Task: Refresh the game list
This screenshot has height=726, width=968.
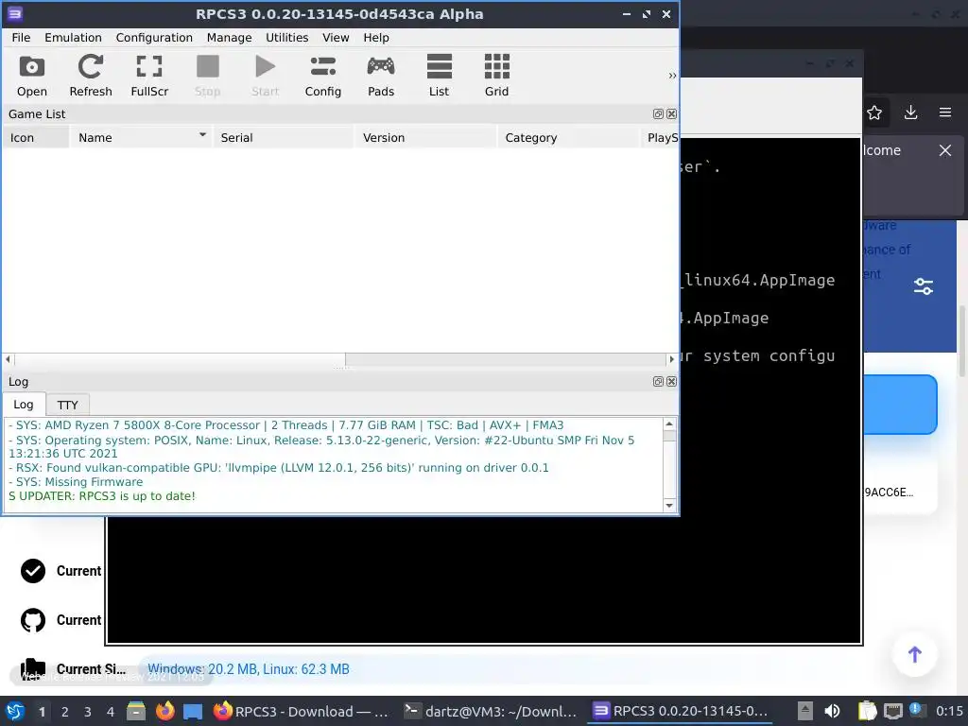Action: click(x=90, y=76)
